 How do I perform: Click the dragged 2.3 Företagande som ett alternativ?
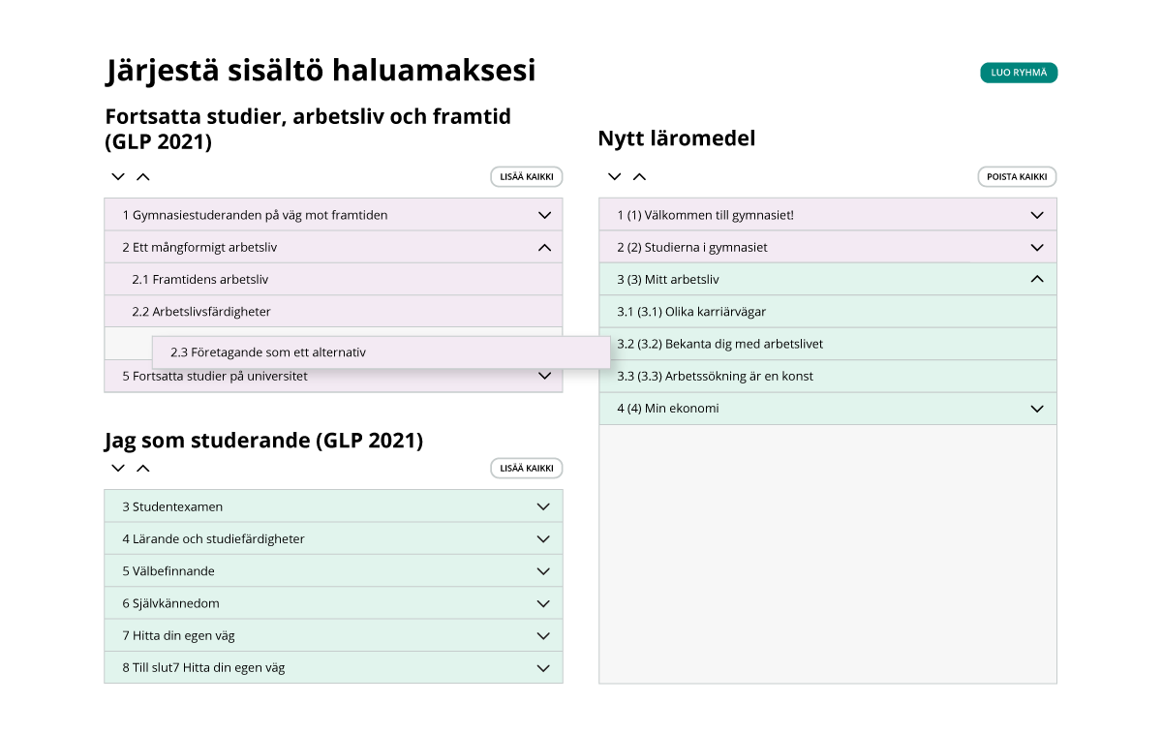coord(381,352)
